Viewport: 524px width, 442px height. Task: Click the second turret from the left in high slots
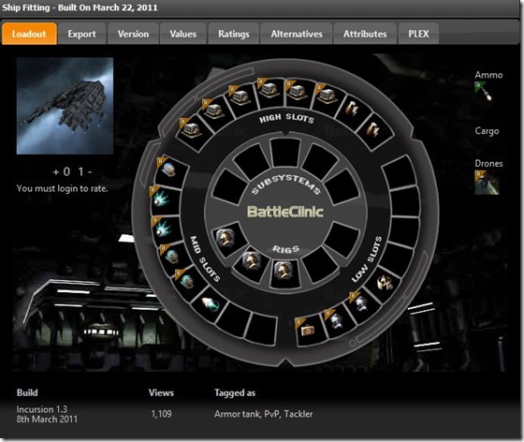[213, 110]
